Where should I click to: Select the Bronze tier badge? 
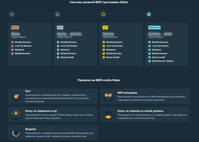point(15,28)
